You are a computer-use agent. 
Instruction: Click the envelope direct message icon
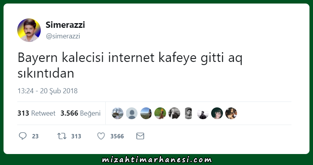pyautogui.click(x=140, y=136)
